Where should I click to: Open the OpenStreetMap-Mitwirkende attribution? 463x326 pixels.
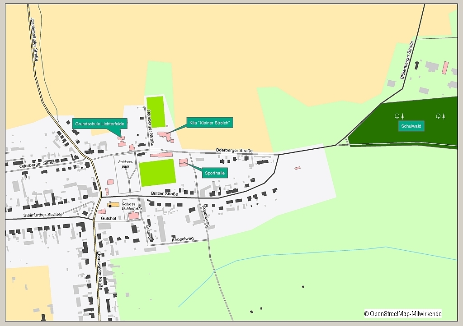pos(403,314)
